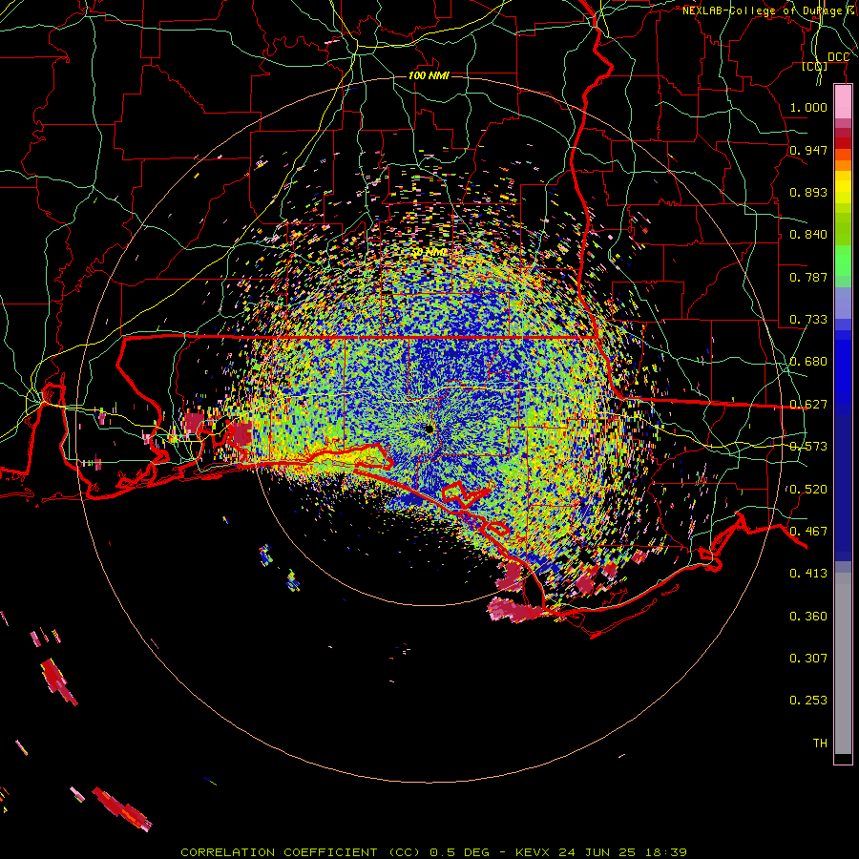Image resolution: width=859 pixels, height=859 pixels.
Task: Click the black radar site dot at the center
Action: [429, 429]
